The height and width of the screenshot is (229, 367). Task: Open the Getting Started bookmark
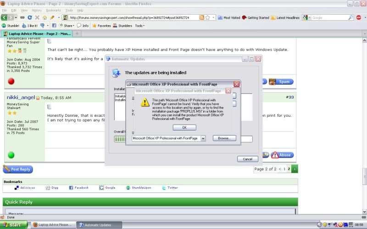(256, 17)
